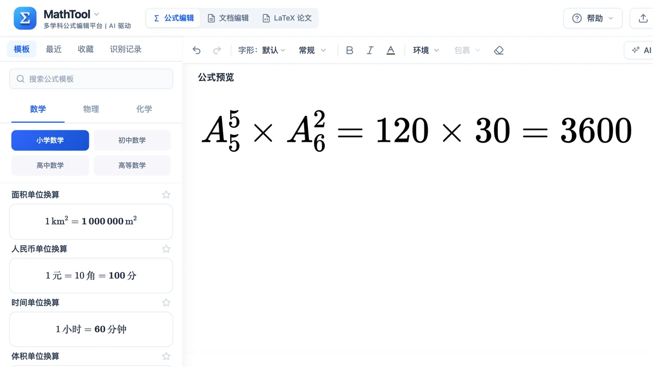Click the eraser clear-format icon
The width and height of the screenshot is (653, 367).
[499, 51]
